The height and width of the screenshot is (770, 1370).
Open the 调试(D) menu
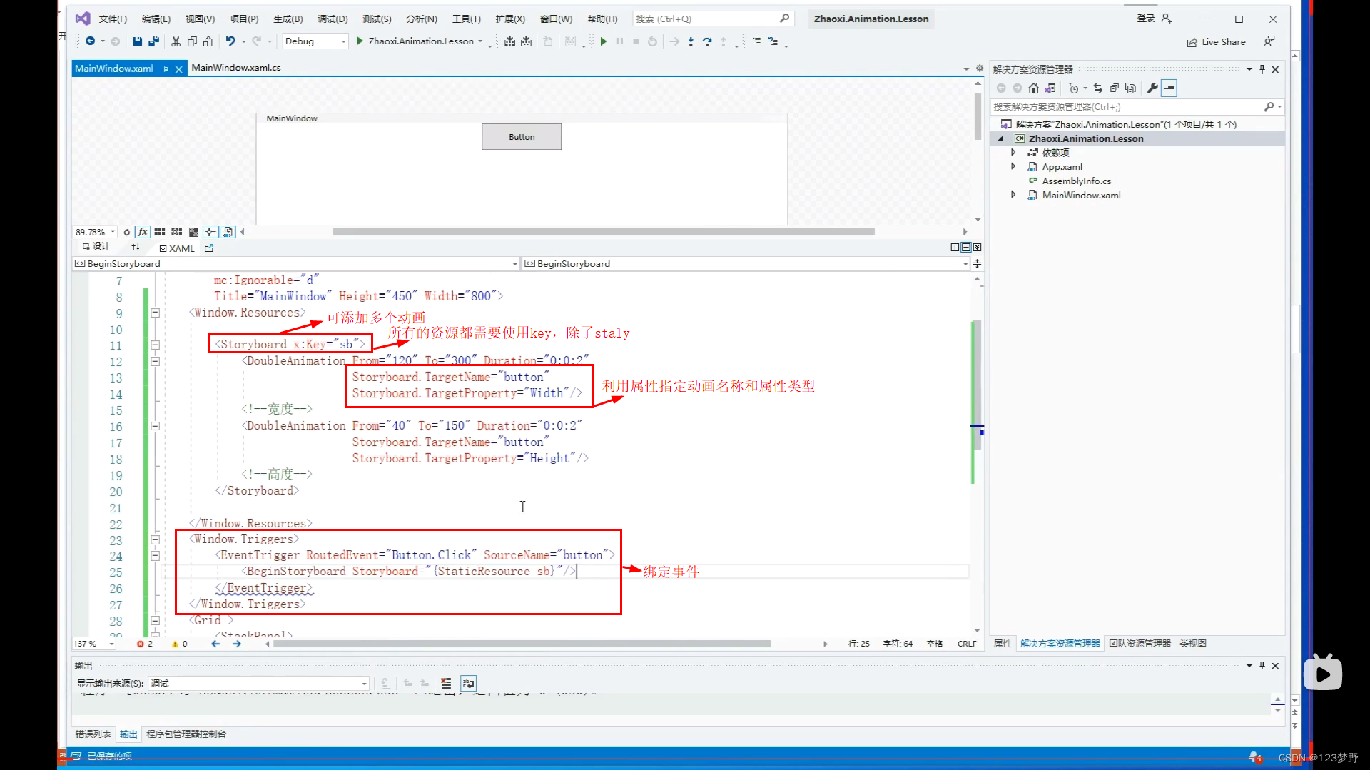pyautogui.click(x=333, y=19)
